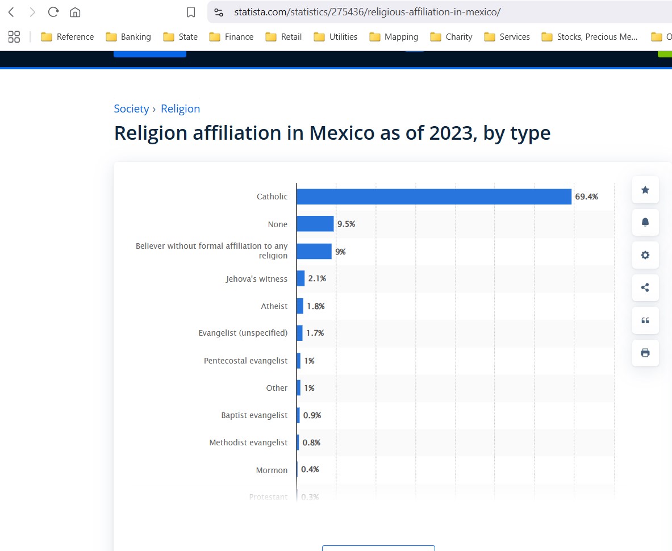
Task: Expand the Finance bookmarks folder
Action: click(x=231, y=37)
